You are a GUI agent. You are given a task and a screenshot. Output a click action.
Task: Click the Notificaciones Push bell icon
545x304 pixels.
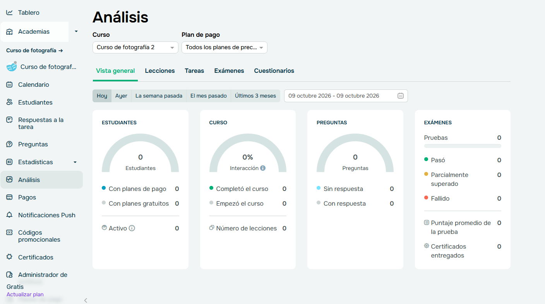[x=10, y=215]
